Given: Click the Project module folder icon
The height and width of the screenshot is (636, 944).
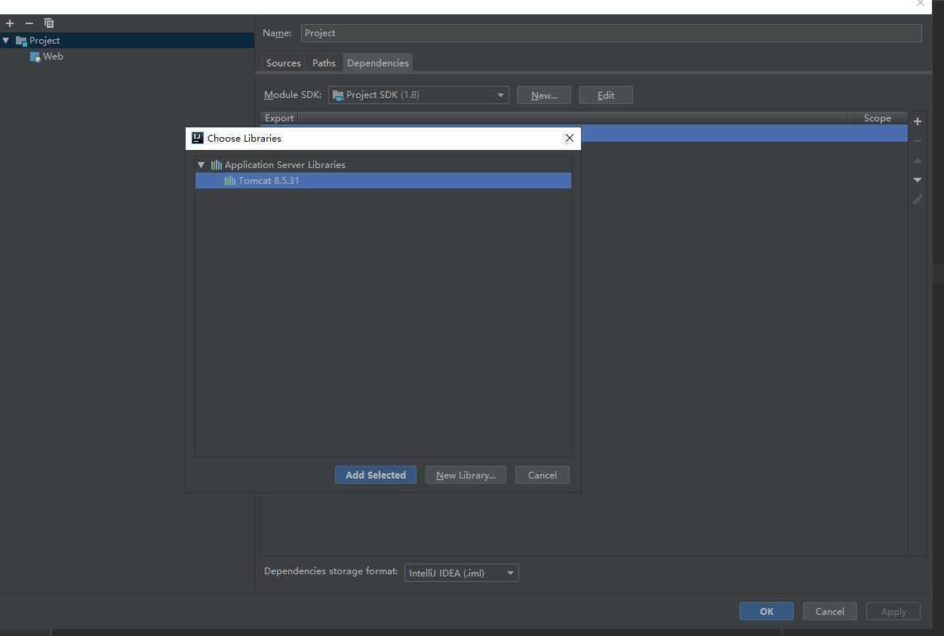Looking at the screenshot, I should [x=21, y=41].
